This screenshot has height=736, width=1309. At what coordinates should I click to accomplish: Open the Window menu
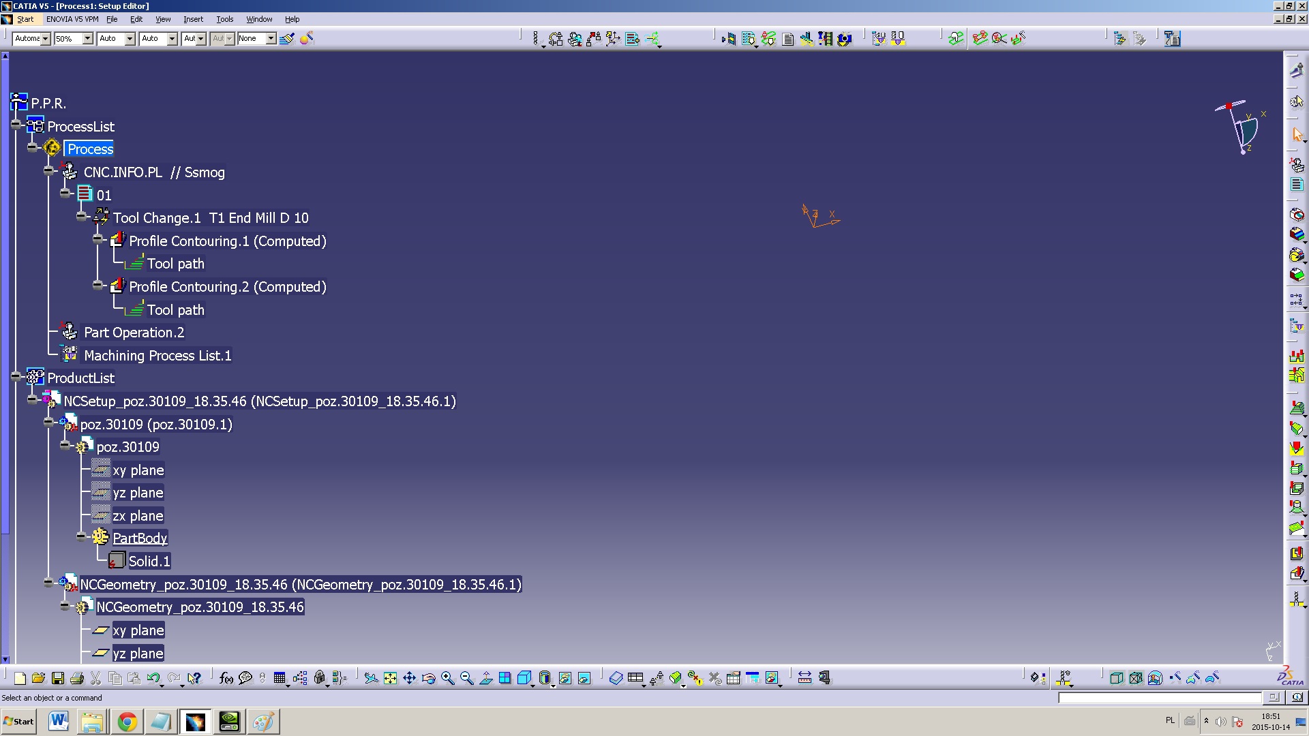coord(259,19)
